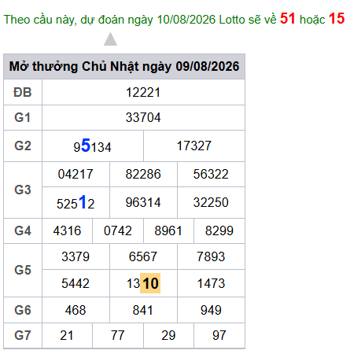Select the G2 result 95134
The width and height of the screenshot is (350, 354).
[x=93, y=146]
